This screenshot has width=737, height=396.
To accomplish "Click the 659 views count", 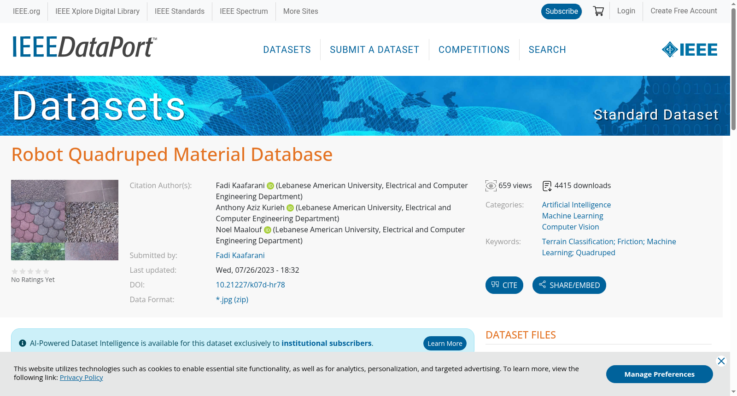I will coord(515,185).
